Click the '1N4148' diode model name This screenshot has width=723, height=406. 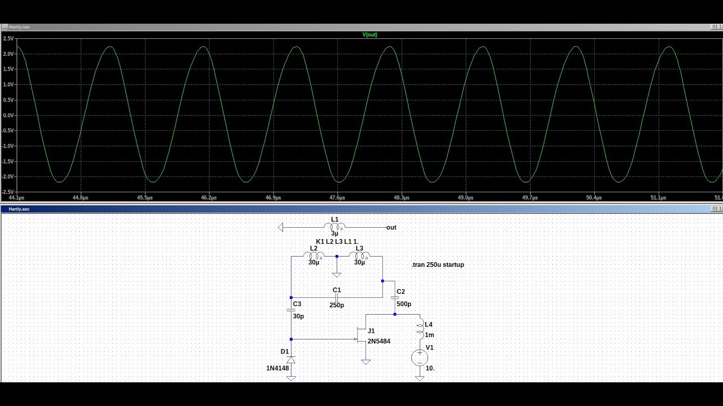click(277, 368)
